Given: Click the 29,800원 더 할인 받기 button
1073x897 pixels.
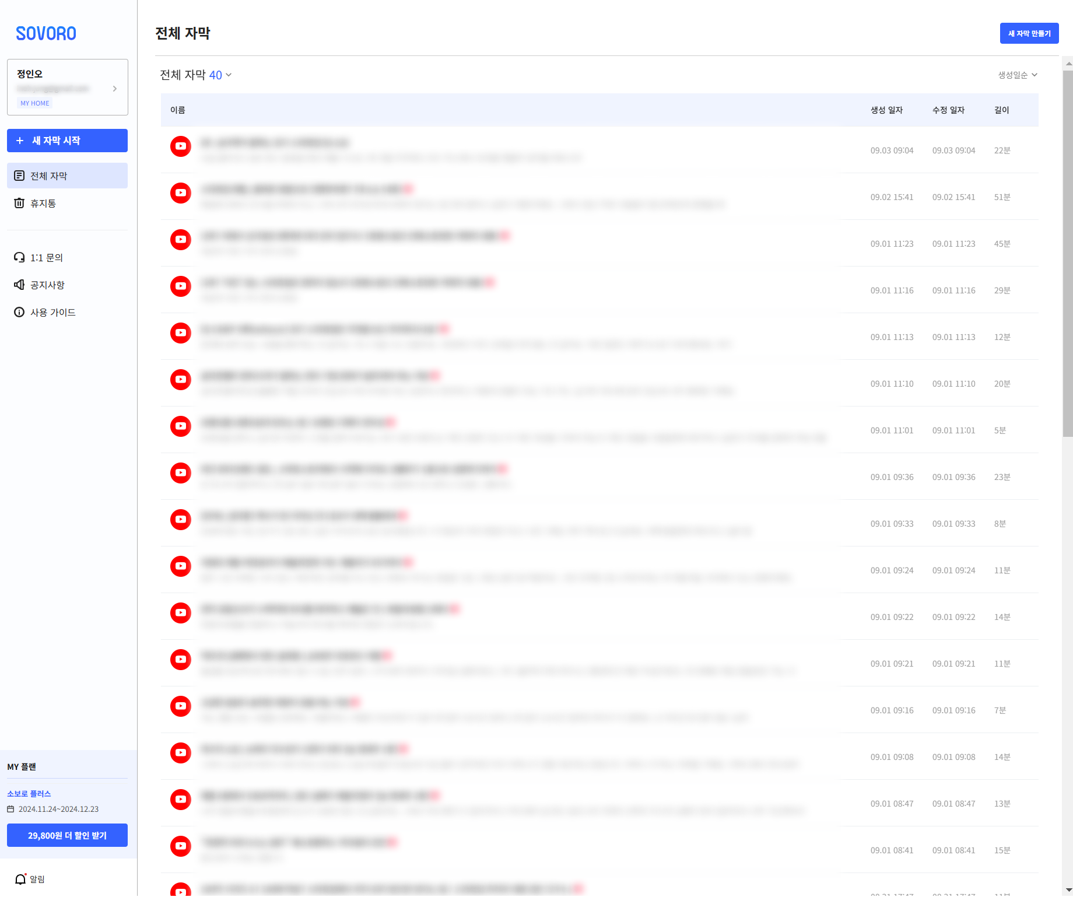Looking at the screenshot, I should pos(67,835).
